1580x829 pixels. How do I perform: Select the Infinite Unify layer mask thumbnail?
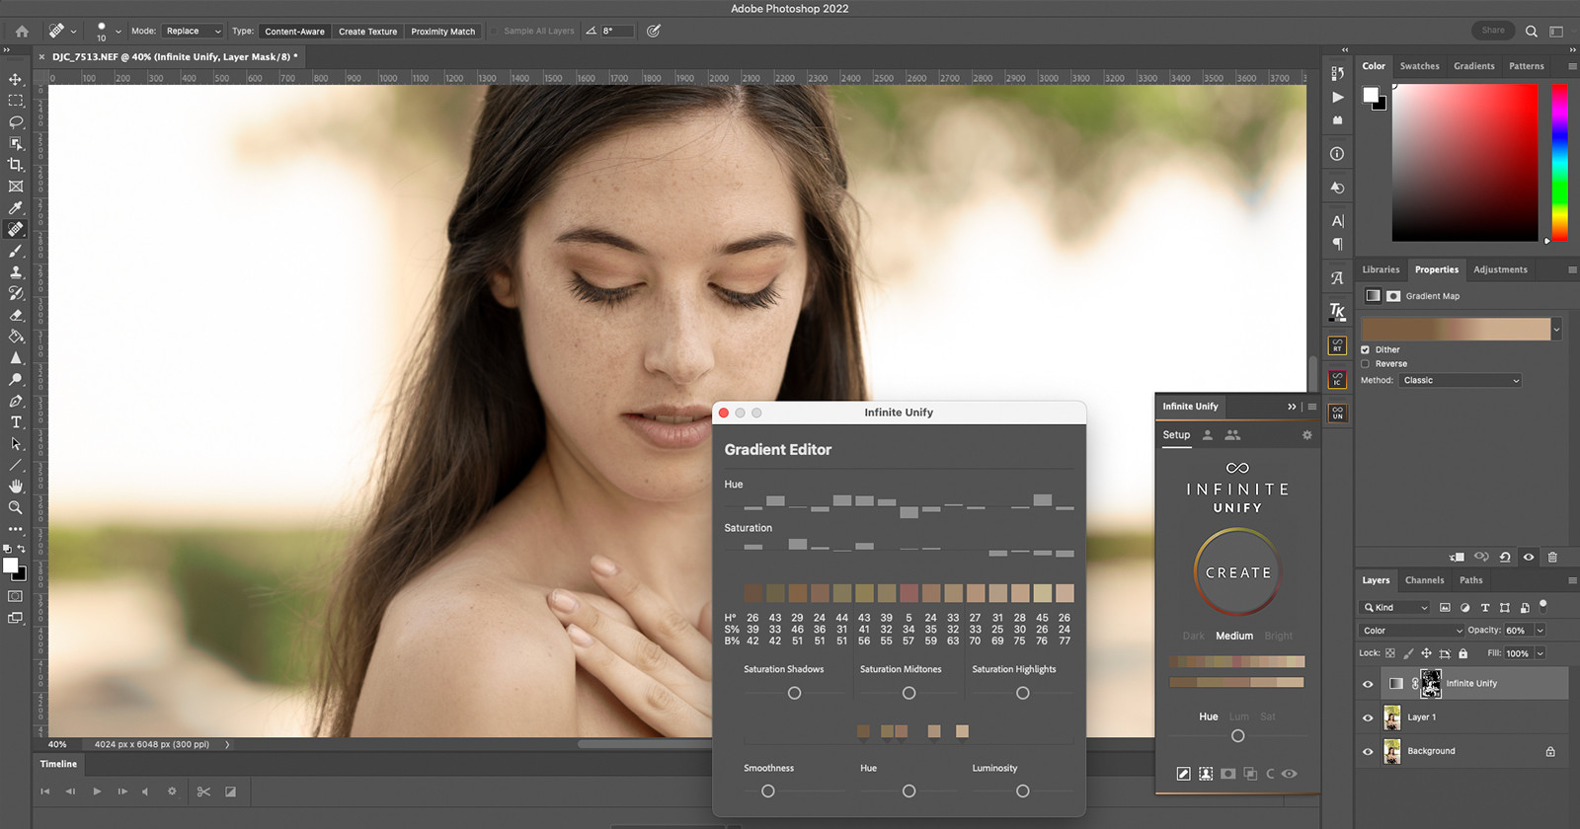(1430, 683)
